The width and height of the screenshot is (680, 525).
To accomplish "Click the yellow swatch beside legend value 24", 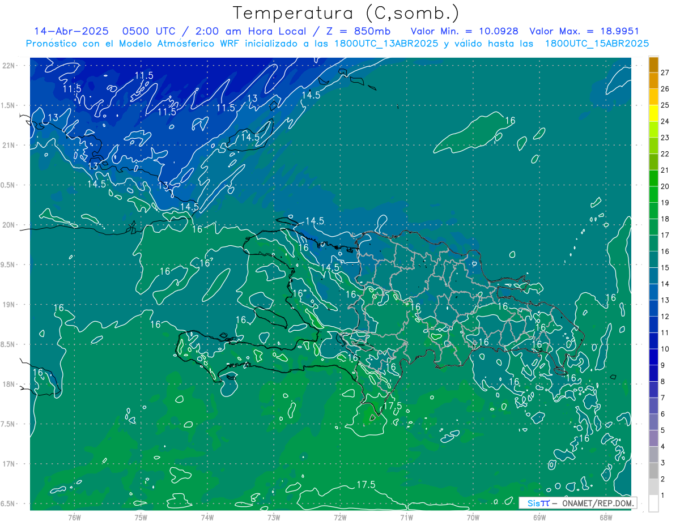I will 653,114.
